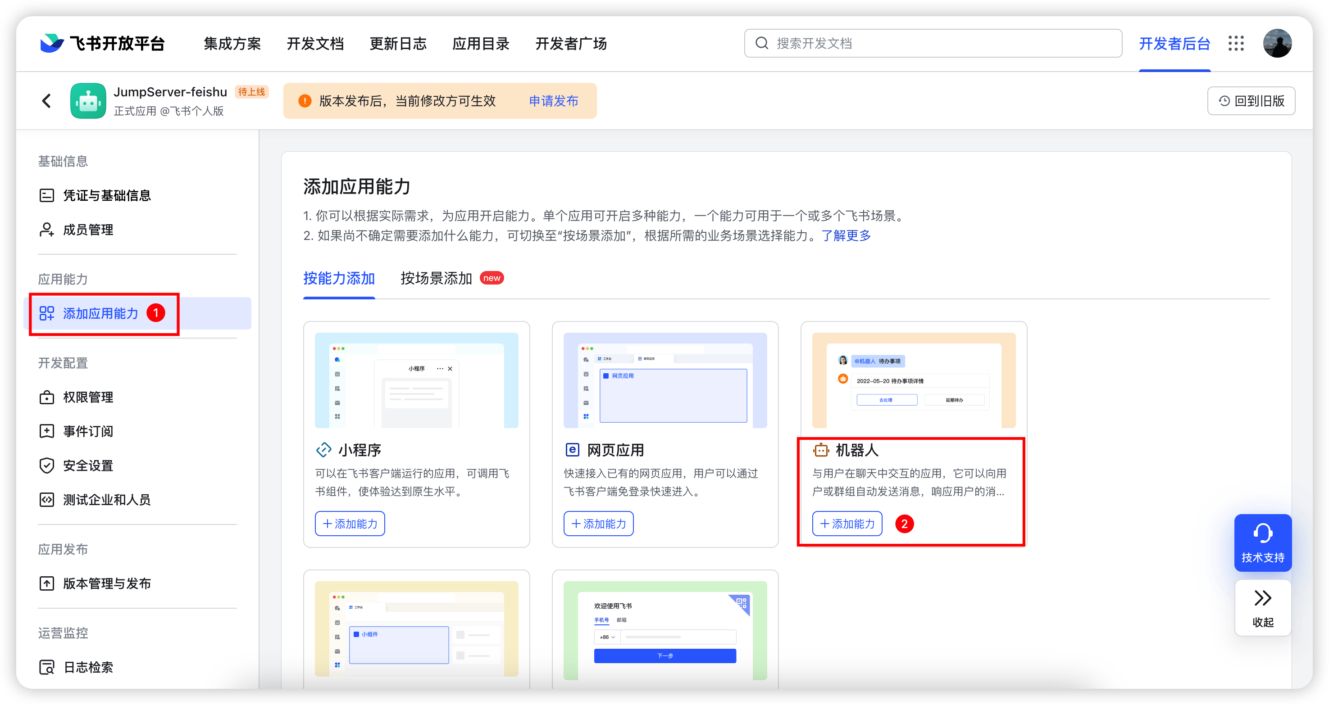This screenshot has width=1329, height=705.
Task: Open the 了解更多 link
Action: coord(846,236)
